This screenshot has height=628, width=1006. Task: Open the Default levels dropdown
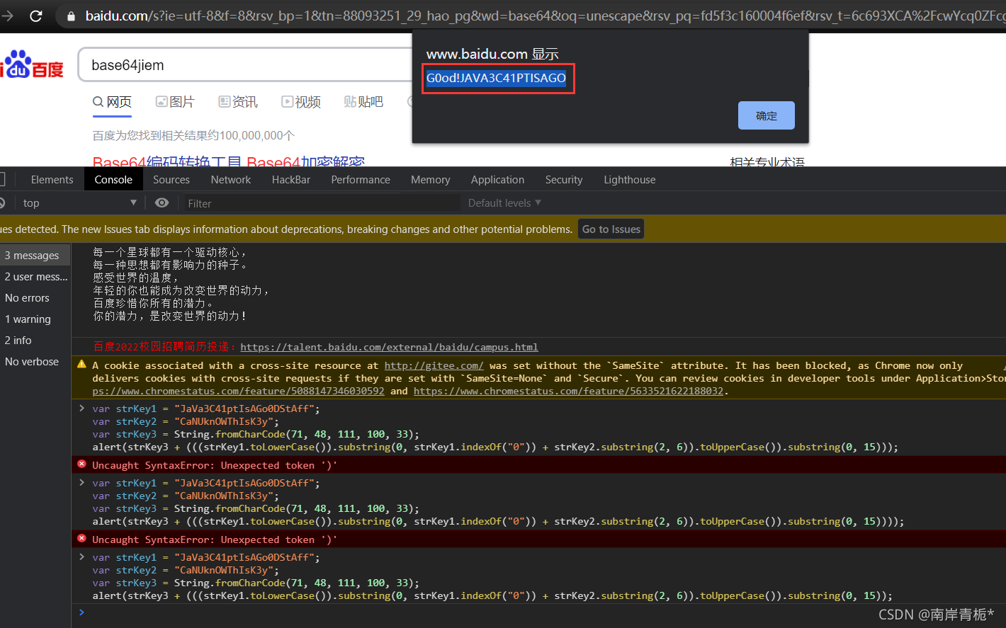pos(504,203)
